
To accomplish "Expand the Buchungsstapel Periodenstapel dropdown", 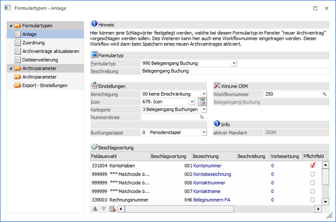I will tap(204, 133).
